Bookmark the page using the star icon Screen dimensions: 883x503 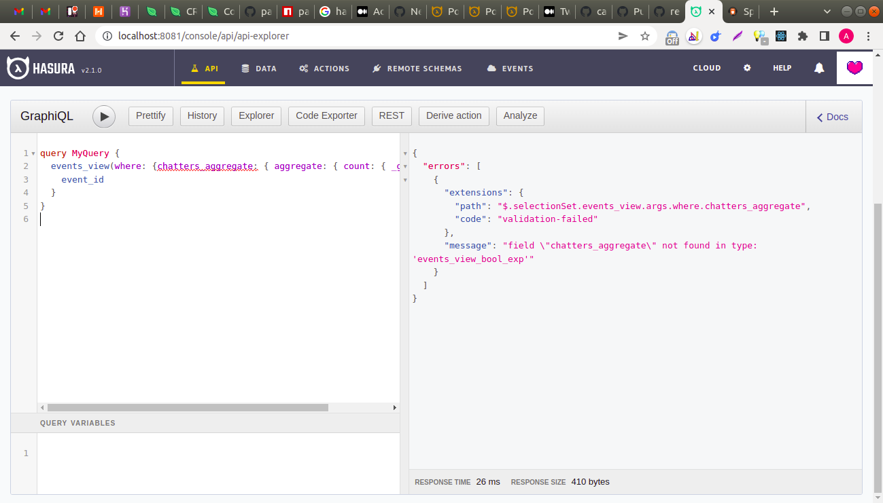[x=644, y=36]
